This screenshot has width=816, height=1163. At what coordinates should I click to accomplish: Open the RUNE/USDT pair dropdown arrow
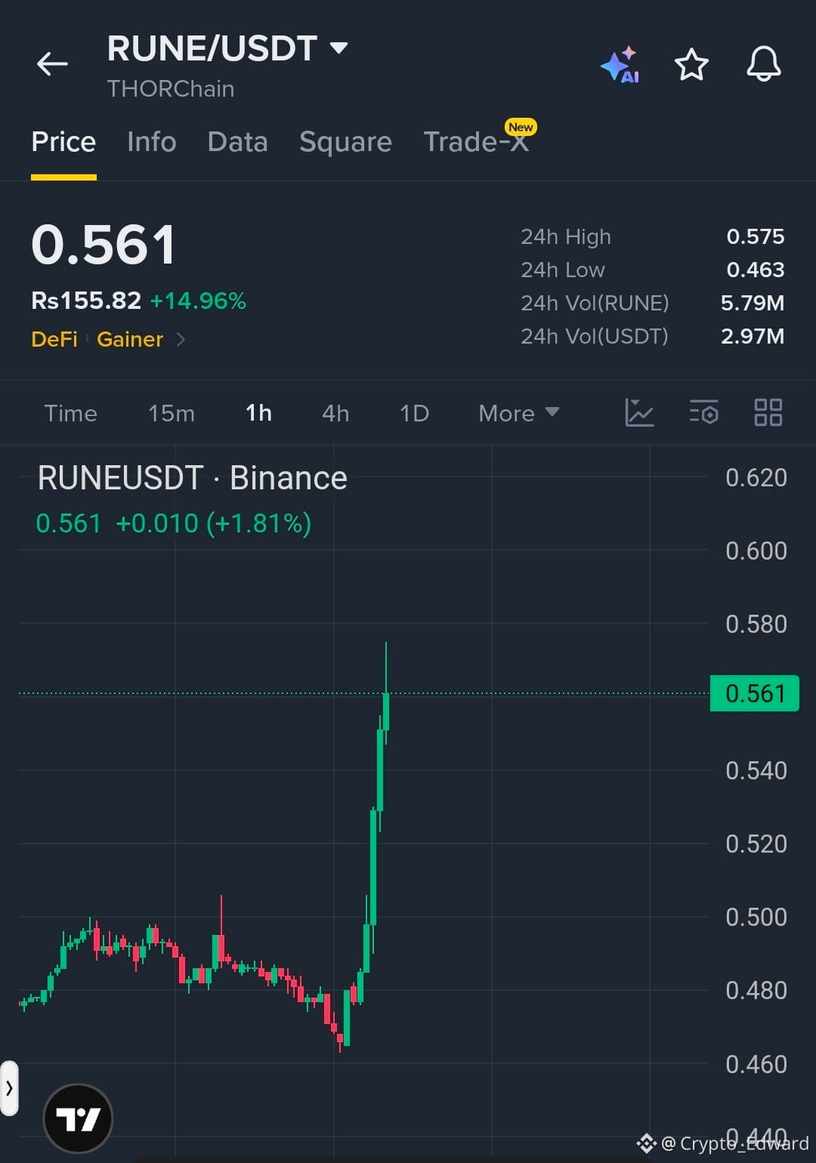point(339,48)
